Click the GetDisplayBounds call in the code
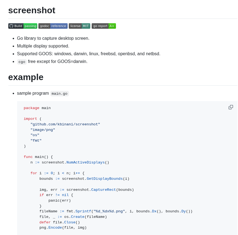This screenshot has width=238, height=235. [x=104, y=179]
